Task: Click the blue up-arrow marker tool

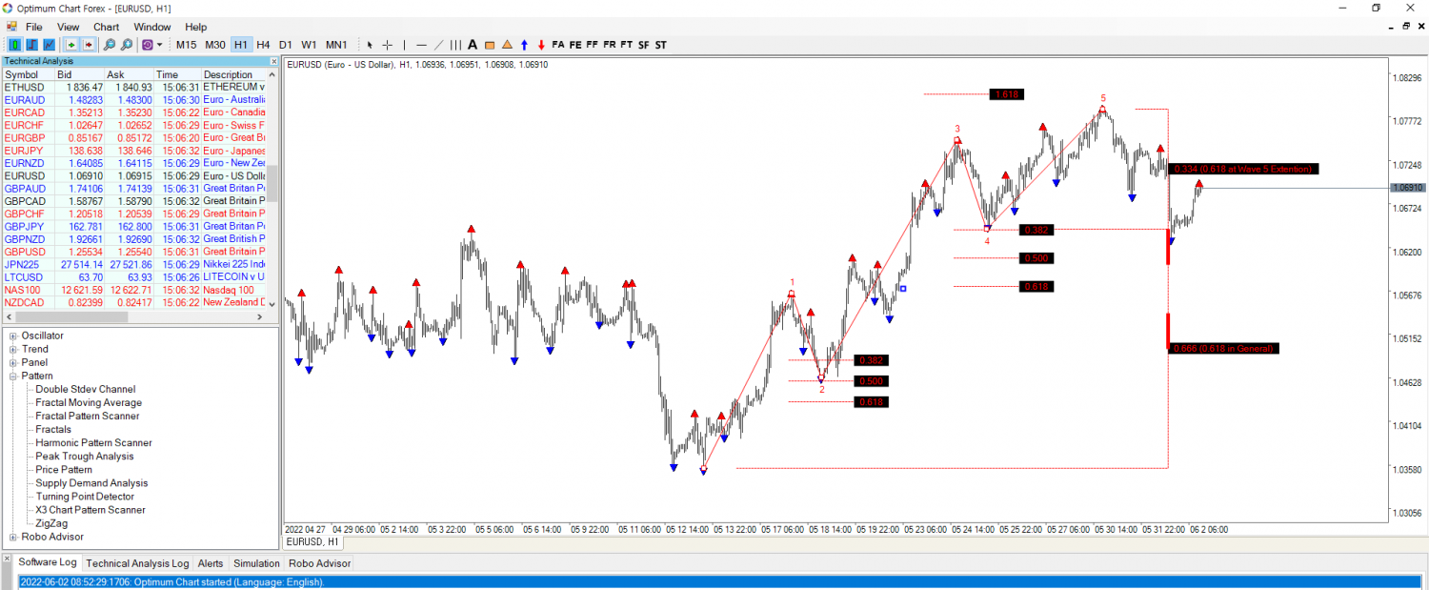Action: [x=523, y=44]
